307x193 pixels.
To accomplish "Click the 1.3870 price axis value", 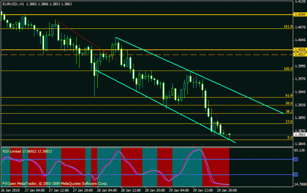I will [300, 131].
